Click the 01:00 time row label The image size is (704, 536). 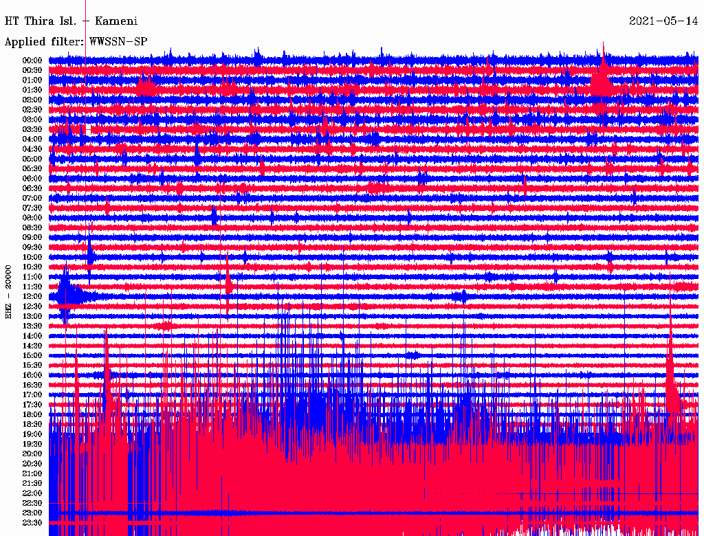(x=32, y=80)
